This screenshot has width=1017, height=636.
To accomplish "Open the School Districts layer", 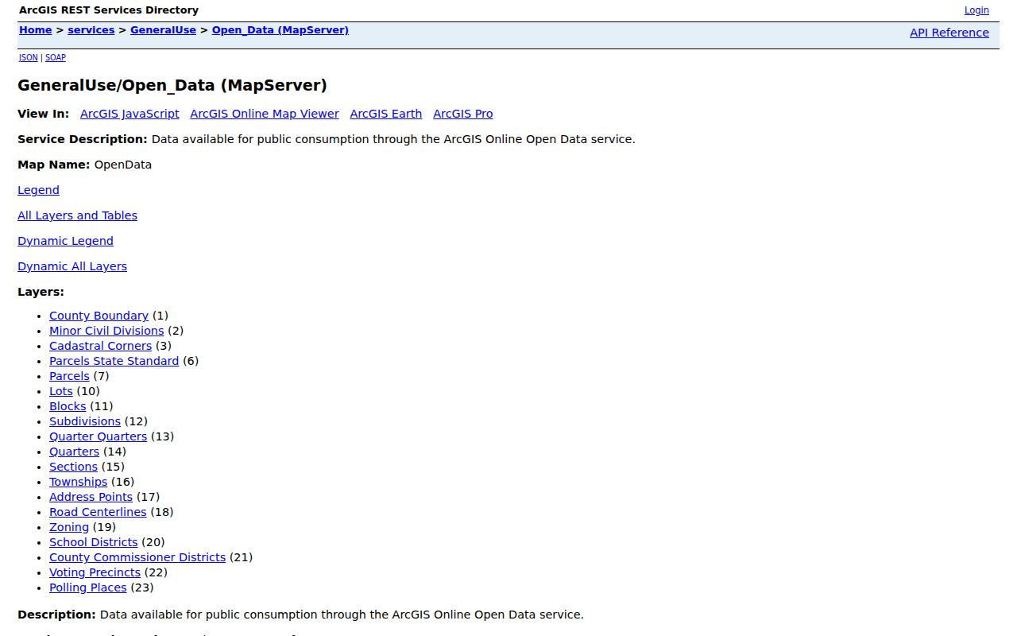I will pos(93,542).
